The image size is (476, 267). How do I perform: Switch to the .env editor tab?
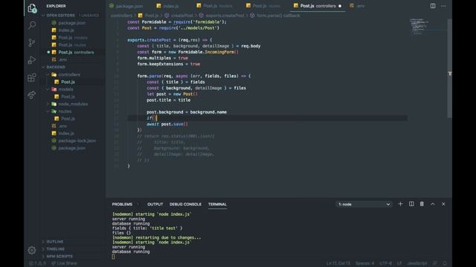tap(357, 6)
